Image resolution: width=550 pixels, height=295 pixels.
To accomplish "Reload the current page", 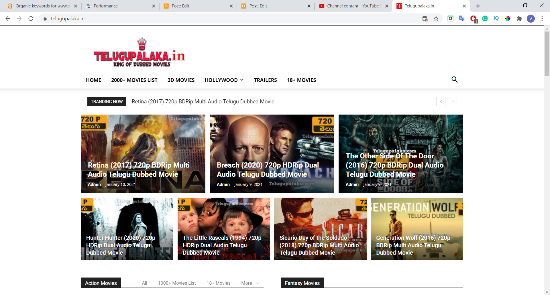I will point(31,19).
